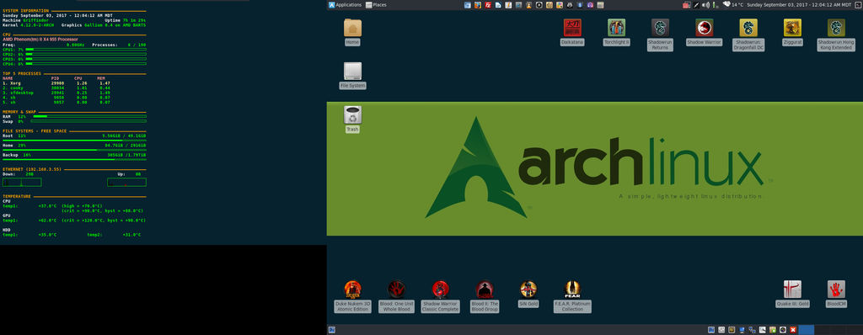
Task: Click the conky row in Conky's top processes
Action: 56,88
